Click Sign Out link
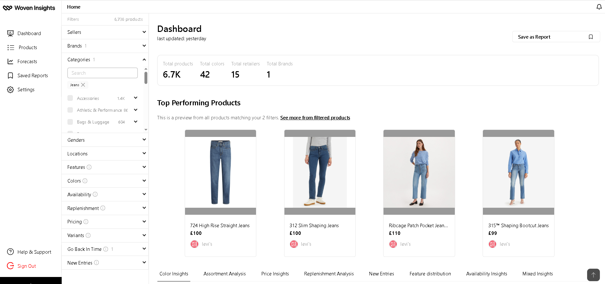Viewport: 605px width, 284px height. tap(27, 266)
